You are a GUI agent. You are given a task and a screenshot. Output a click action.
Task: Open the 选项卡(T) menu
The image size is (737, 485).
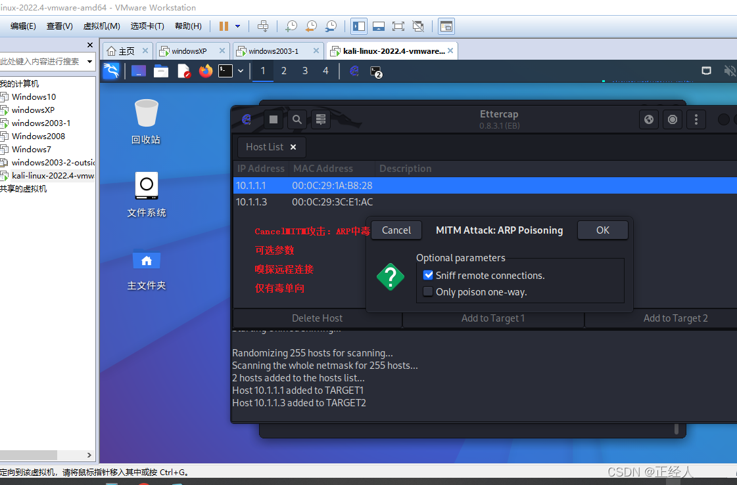click(x=147, y=26)
